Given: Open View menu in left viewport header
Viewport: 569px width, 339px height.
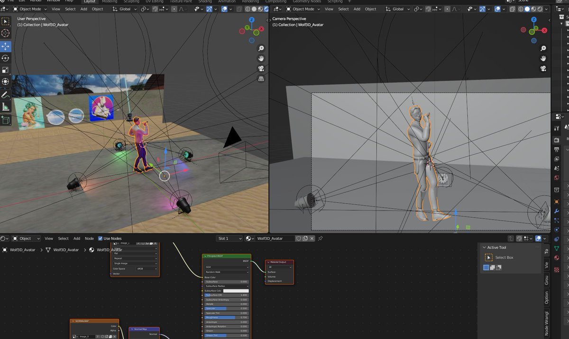Looking at the screenshot, I should [x=56, y=9].
